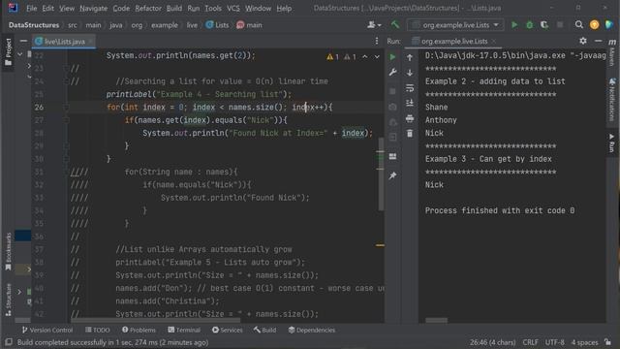620x349 pixels.
Task: Print the console output
Action: (x=410, y=118)
